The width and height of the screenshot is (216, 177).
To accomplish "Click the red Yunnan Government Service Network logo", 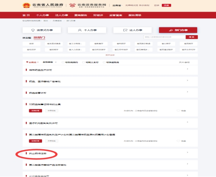I will pos(72,5).
